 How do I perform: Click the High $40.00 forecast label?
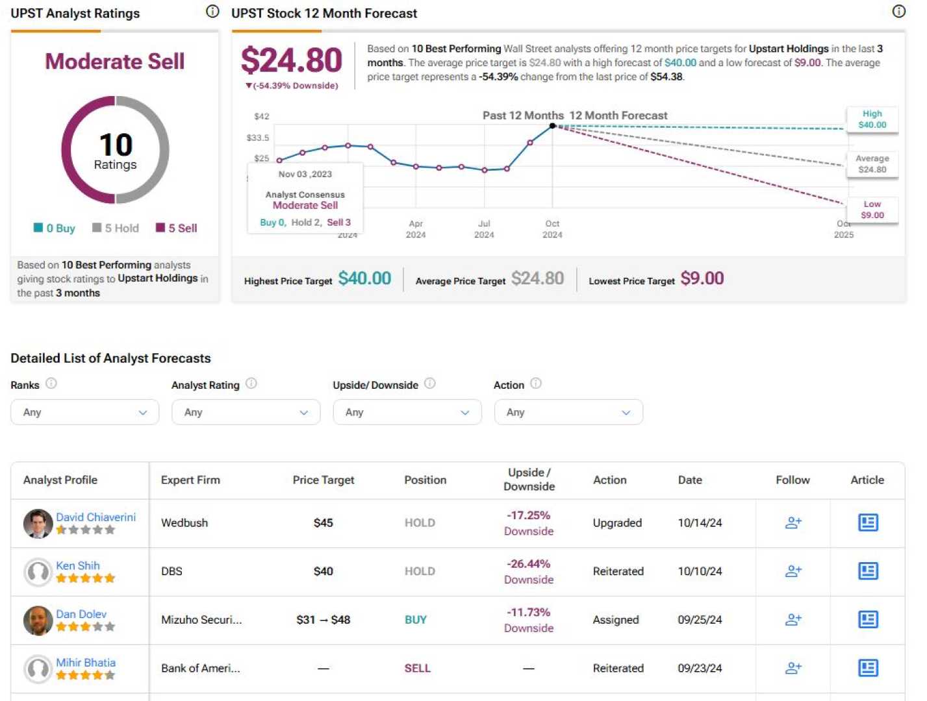point(872,119)
